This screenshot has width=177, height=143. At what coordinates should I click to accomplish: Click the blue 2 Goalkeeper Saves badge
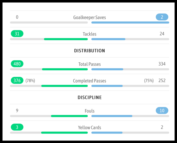click(162, 17)
